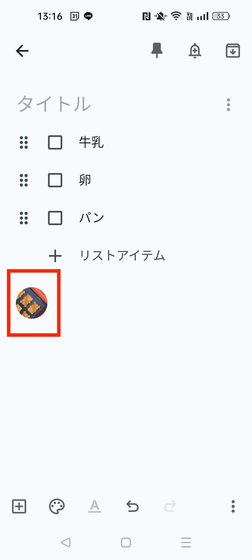
Task: Click the greyed-out redo arrow
Action: click(x=170, y=507)
